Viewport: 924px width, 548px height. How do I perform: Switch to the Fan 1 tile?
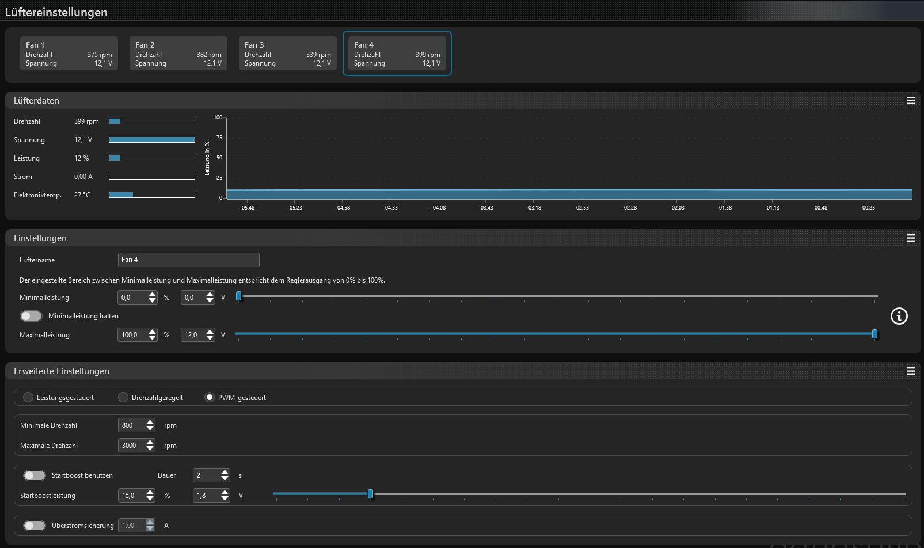pos(69,54)
